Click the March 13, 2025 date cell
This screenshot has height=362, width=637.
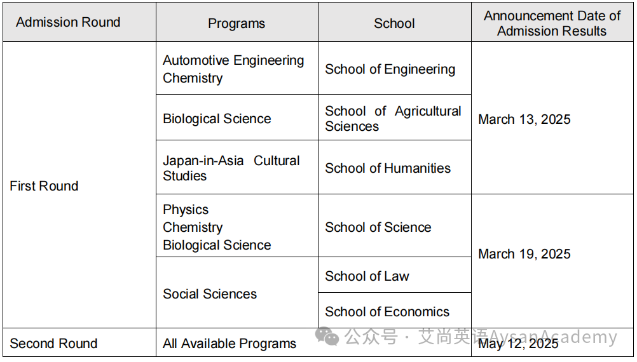point(552,118)
